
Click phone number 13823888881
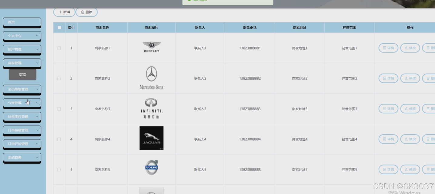tap(250, 48)
